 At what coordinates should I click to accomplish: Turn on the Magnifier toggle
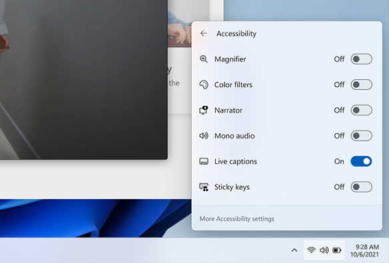pos(361,59)
